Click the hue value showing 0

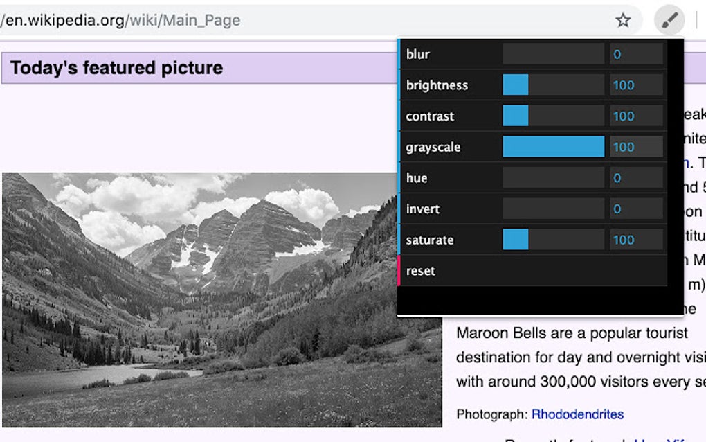pos(635,178)
